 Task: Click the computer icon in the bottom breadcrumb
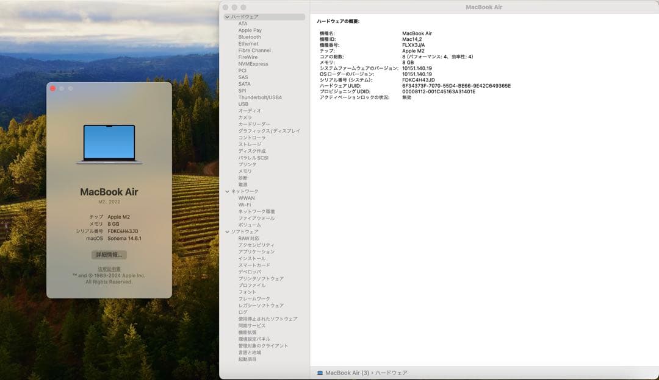pyautogui.click(x=319, y=371)
